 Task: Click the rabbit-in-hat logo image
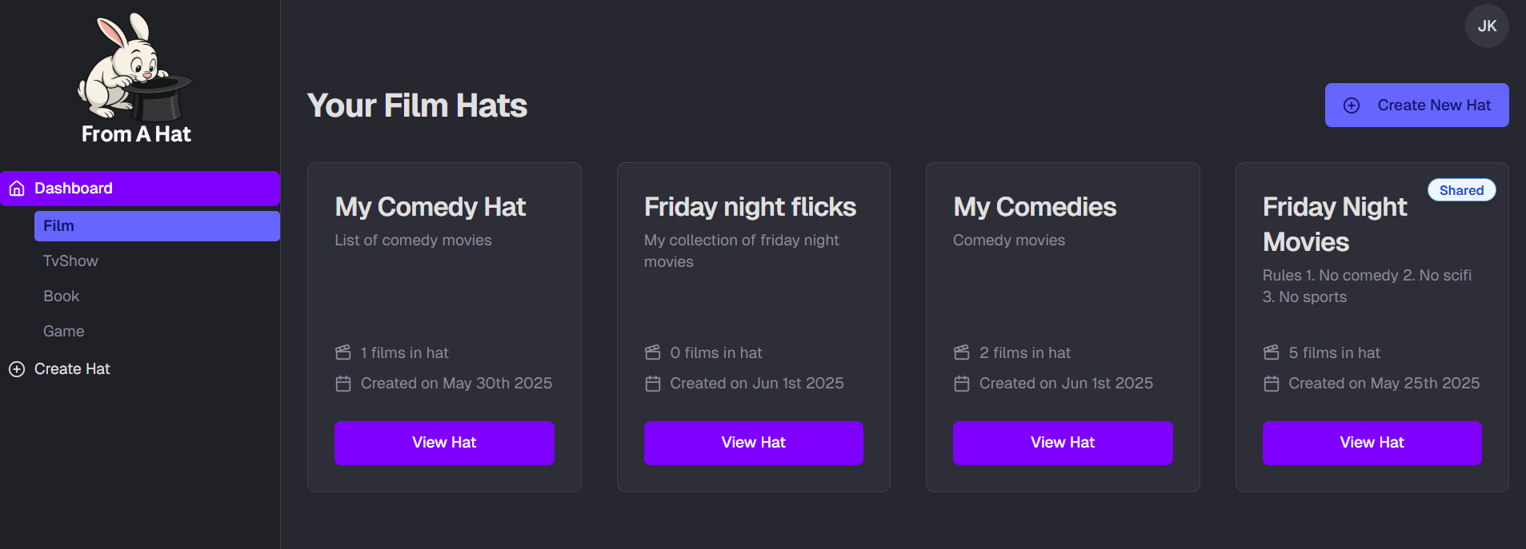pyautogui.click(x=135, y=66)
